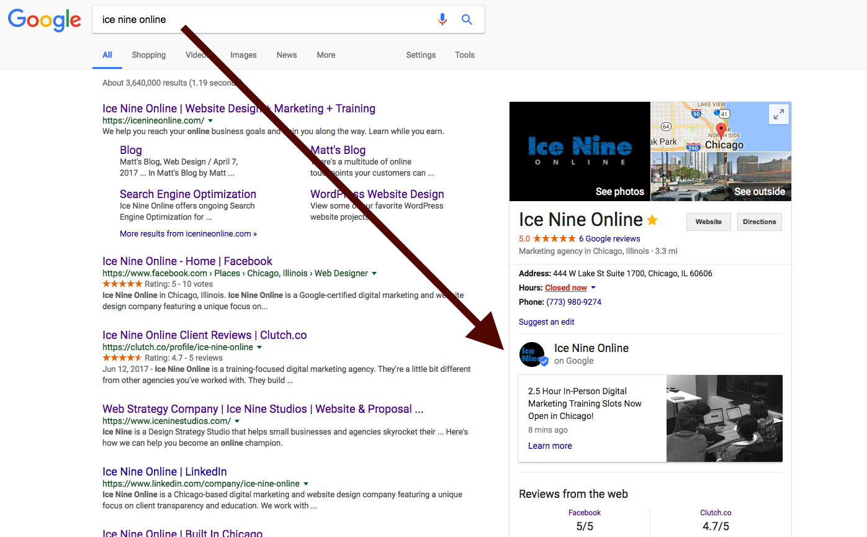Click Suggest an edit
Image resolution: width=867 pixels, height=537 pixels.
point(546,322)
